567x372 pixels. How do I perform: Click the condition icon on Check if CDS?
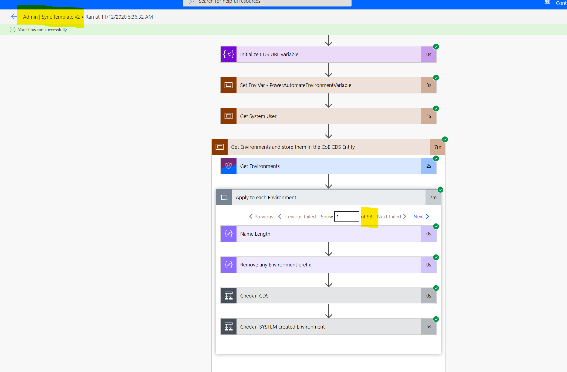[x=228, y=296]
